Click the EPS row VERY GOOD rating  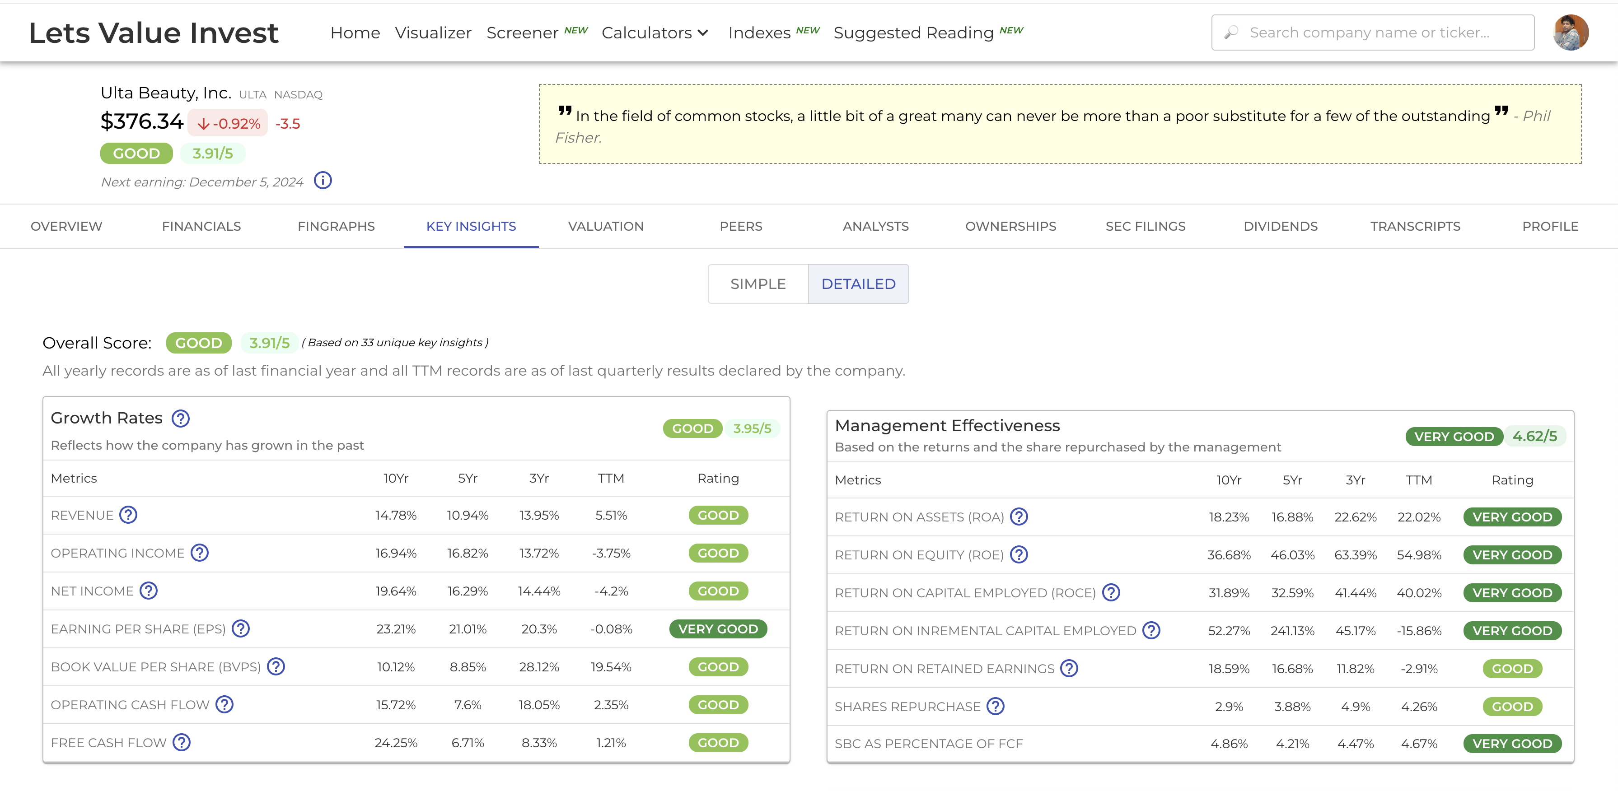tap(718, 628)
